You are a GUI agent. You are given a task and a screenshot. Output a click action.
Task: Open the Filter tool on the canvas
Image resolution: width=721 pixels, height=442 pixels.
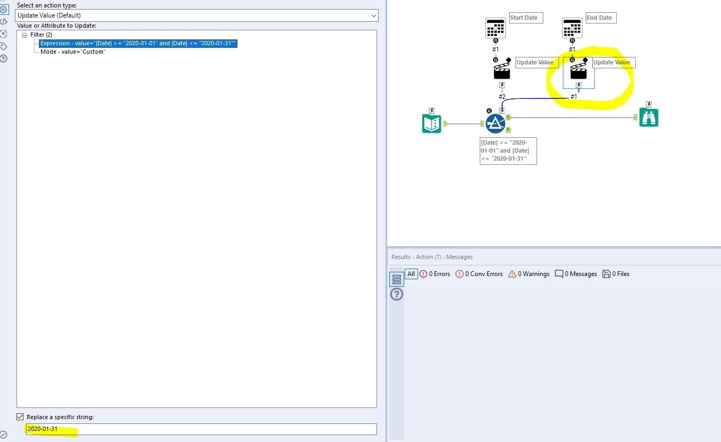[x=496, y=123]
